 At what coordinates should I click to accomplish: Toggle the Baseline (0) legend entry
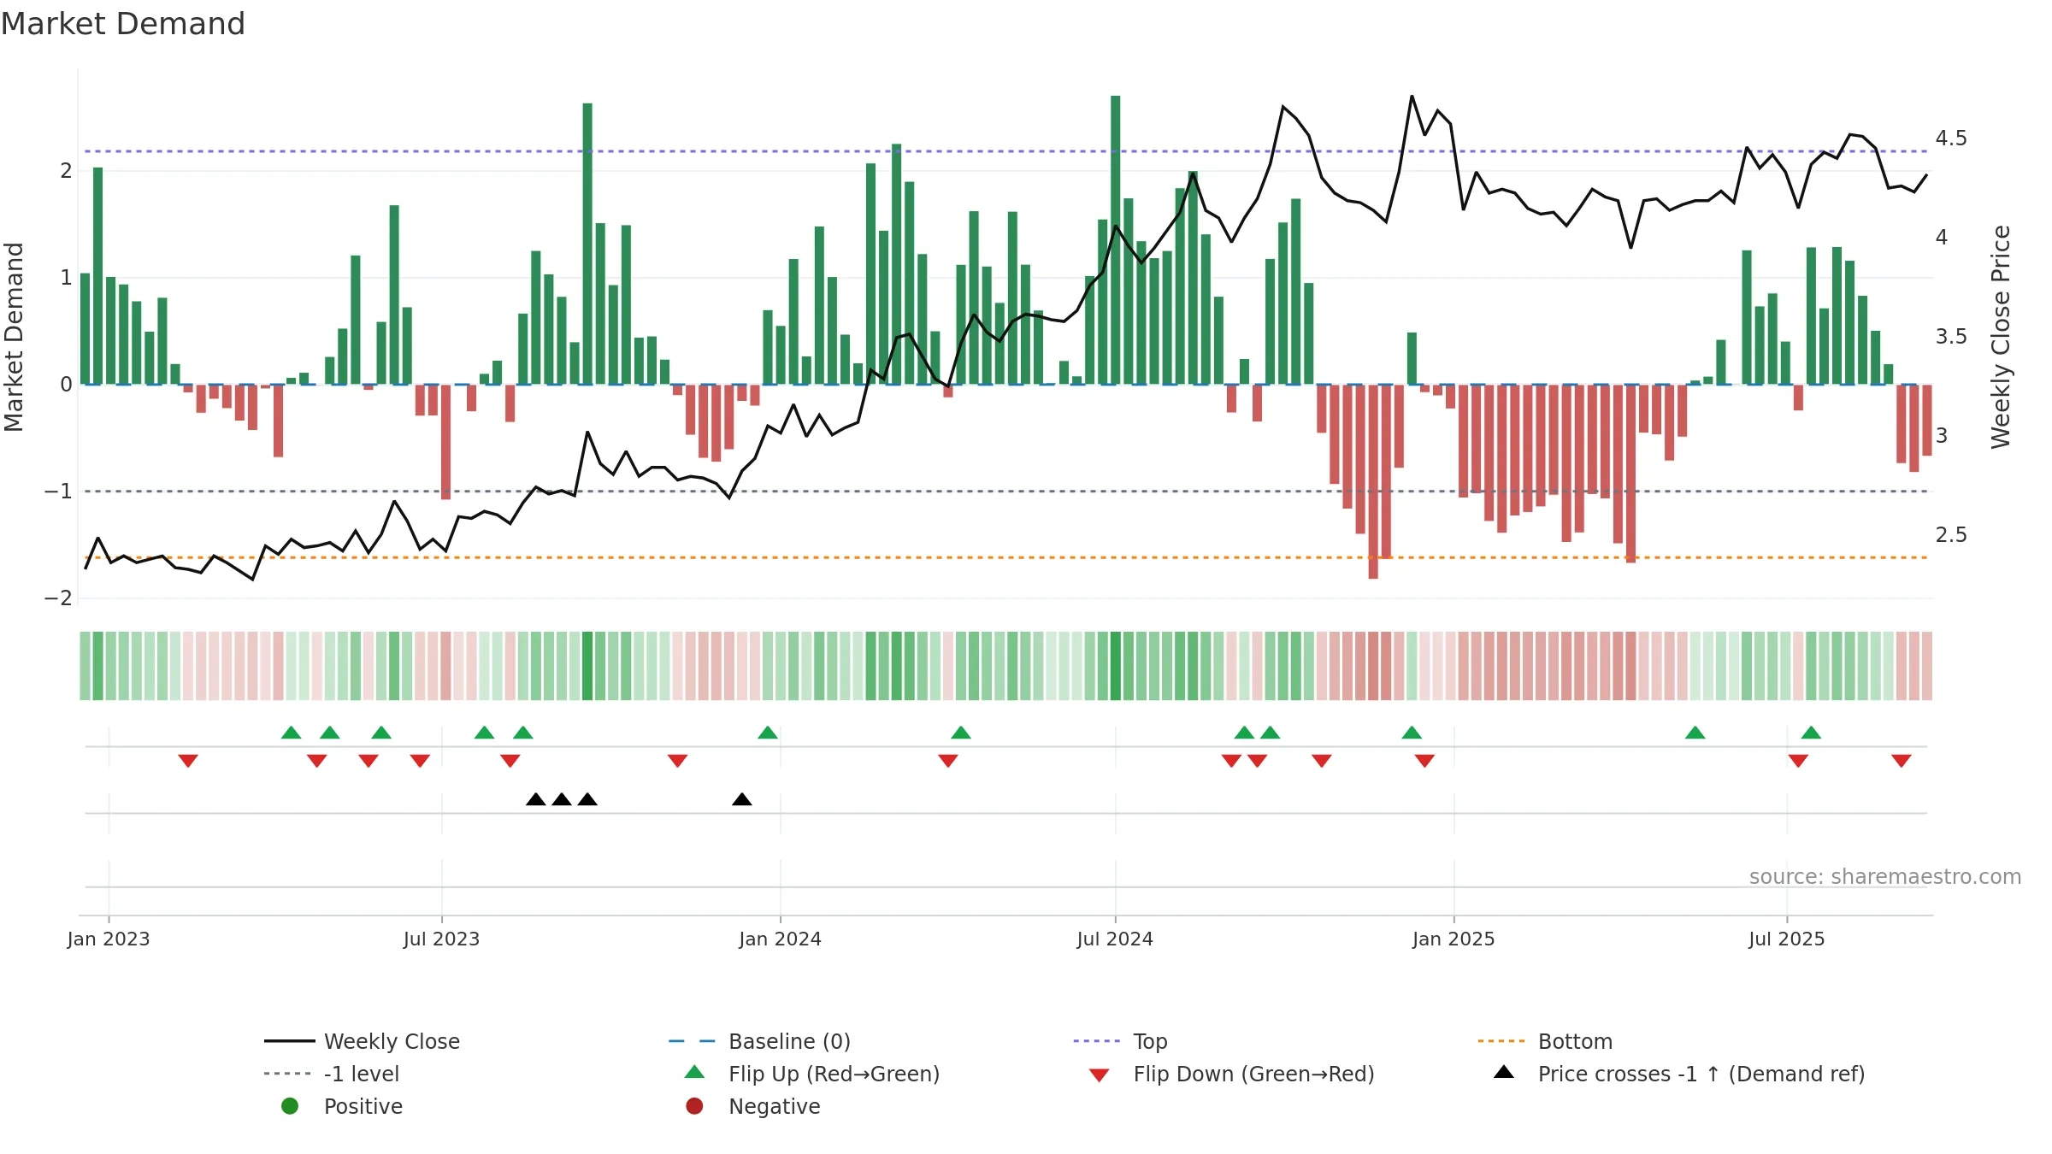click(759, 1041)
